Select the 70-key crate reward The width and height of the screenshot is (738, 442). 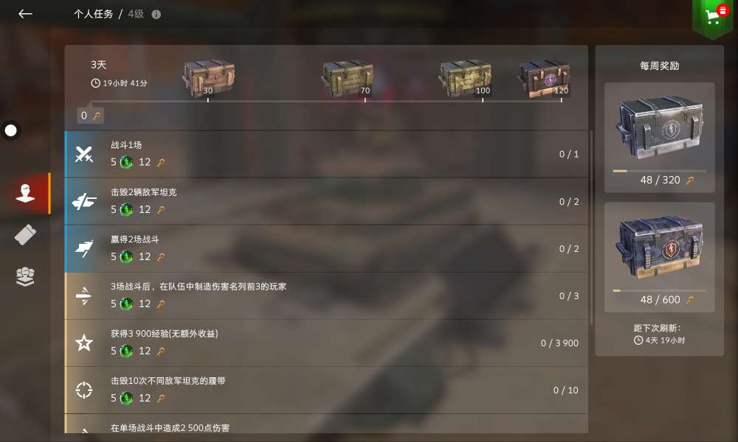coord(348,79)
